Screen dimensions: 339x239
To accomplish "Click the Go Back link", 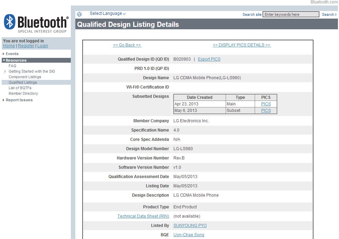I will point(127,45).
